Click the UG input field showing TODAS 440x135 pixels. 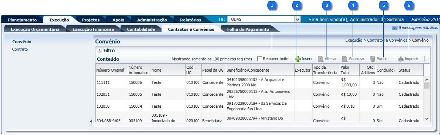(261, 19)
